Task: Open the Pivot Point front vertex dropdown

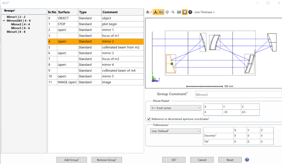Action: point(176,108)
